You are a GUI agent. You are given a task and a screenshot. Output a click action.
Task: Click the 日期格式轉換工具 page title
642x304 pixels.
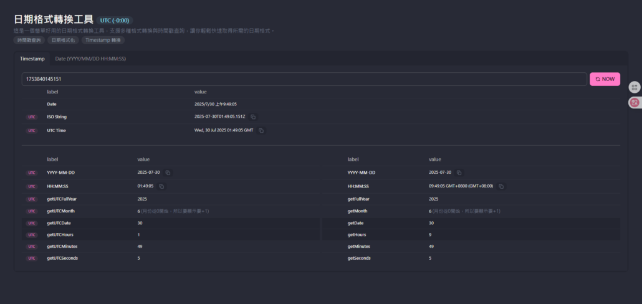[54, 20]
